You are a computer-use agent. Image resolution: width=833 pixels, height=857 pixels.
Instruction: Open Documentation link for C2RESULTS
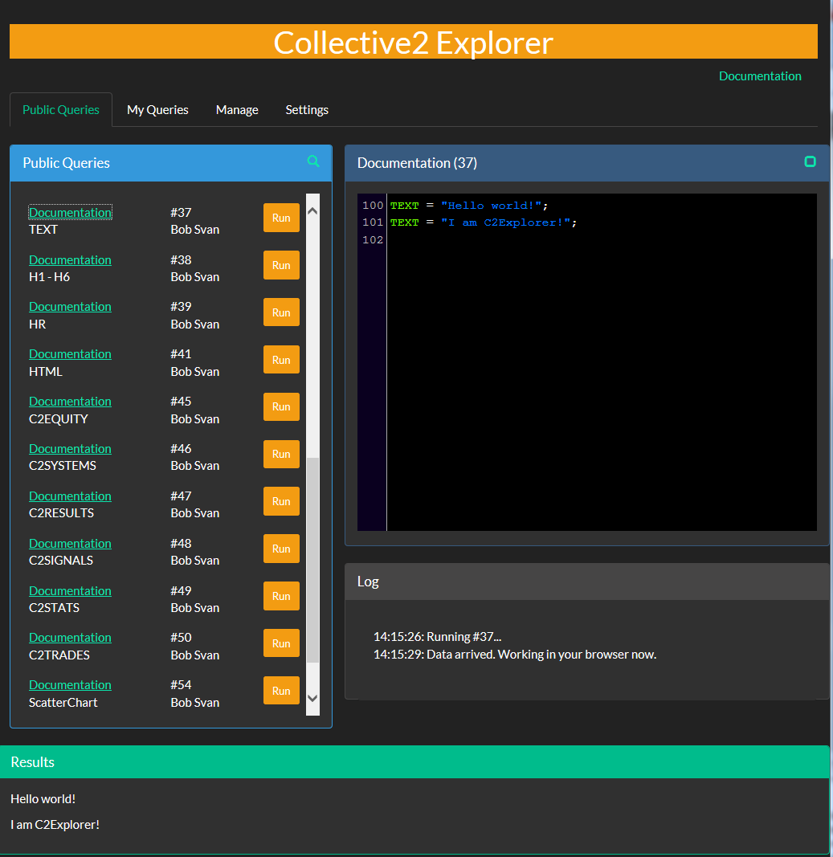click(x=70, y=496)
